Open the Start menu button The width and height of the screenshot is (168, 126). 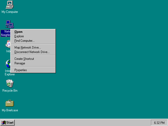pos(8,123)
